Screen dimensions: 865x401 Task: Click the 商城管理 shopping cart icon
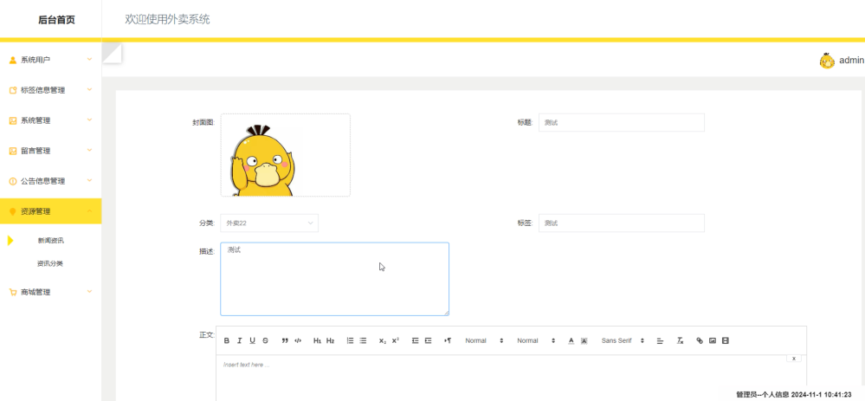13,293
